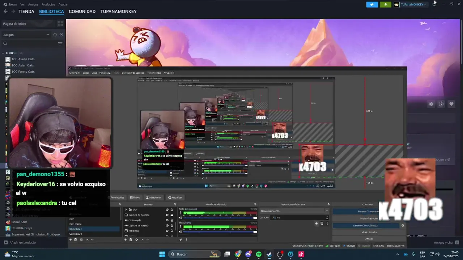Screen dimensions: 463x260
Task: Adjust MICROFONO volume slider
Action: [x=220, y=232]
